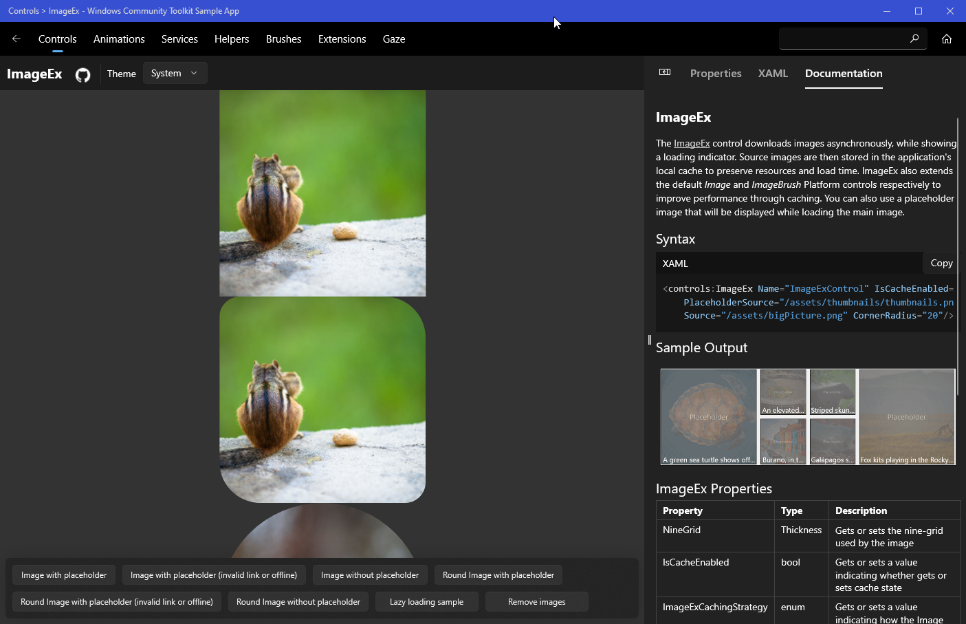
Task: Click the 'Burano, in t...' sample thumbnail
Action: tap(783, 442)
